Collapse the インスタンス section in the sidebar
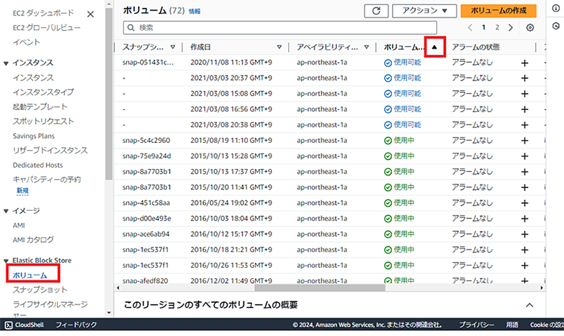Viewport: 564px width, 336px height. [x=6, y=63]
